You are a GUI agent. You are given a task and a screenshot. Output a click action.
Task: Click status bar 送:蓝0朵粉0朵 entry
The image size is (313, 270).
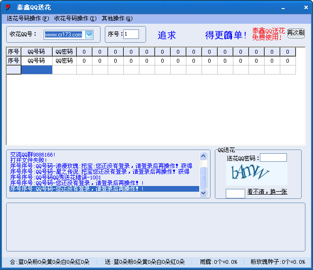tap(145, 262)
